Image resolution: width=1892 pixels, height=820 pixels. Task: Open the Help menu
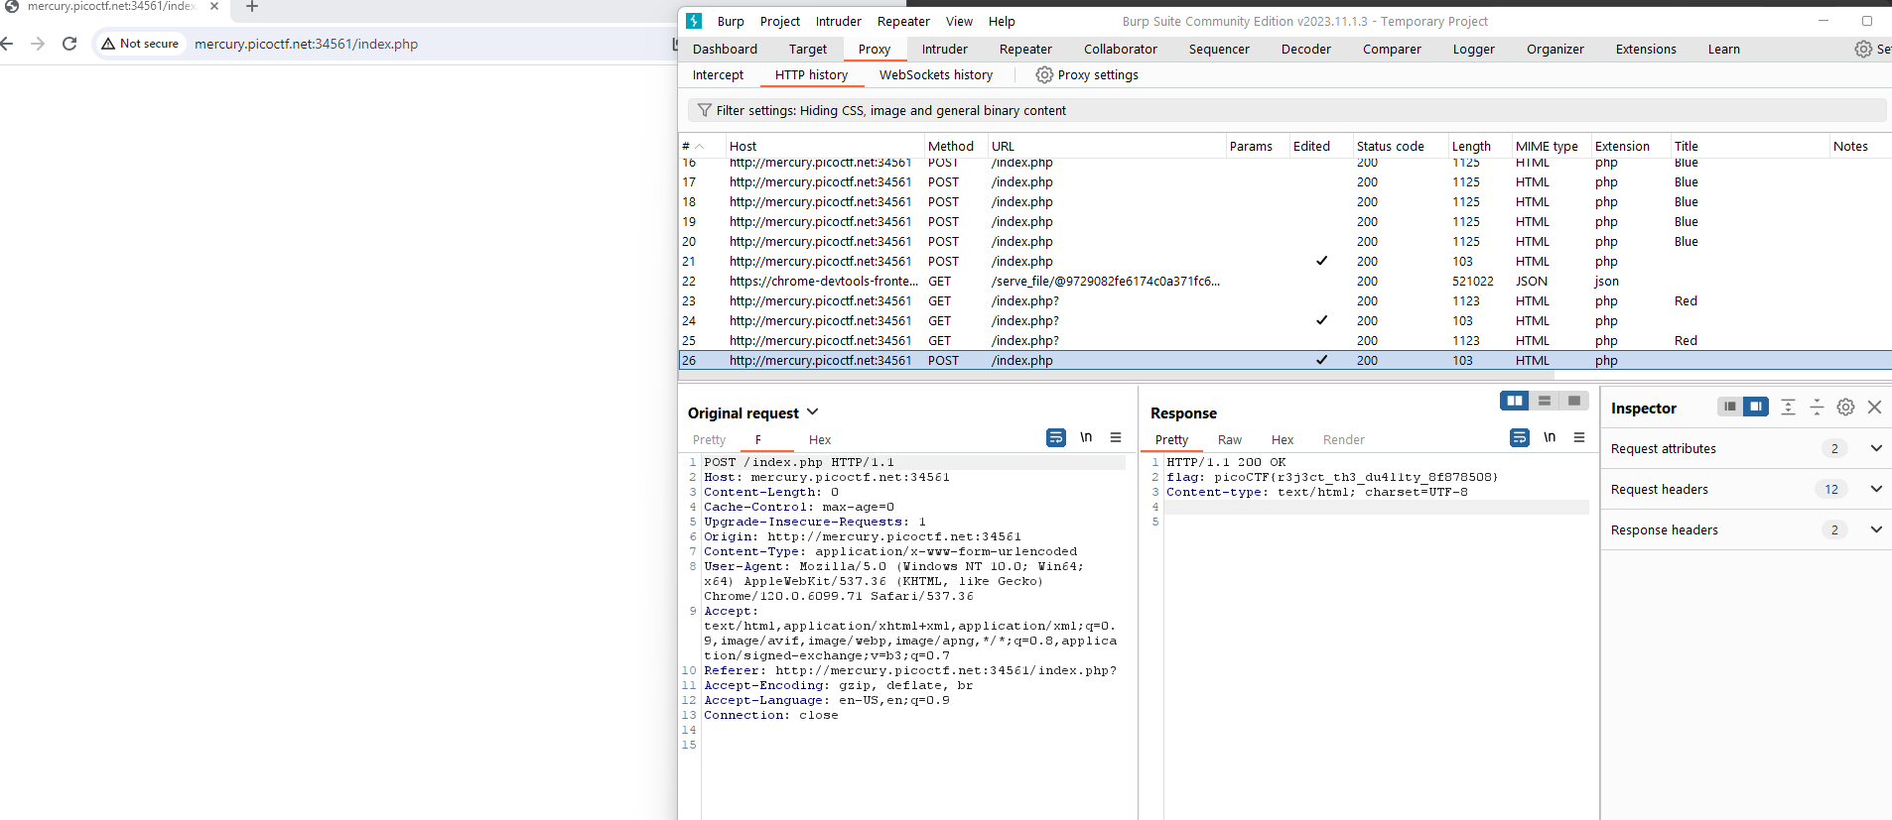point(1002,21)
